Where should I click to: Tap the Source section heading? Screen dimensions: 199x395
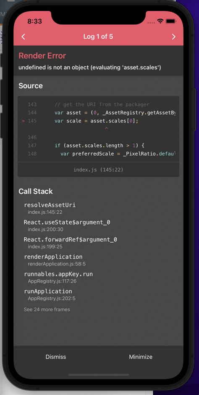click(x=31, y=86)
